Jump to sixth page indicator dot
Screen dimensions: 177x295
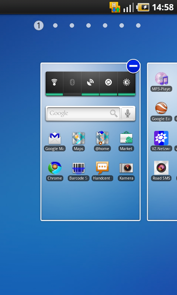122,25
